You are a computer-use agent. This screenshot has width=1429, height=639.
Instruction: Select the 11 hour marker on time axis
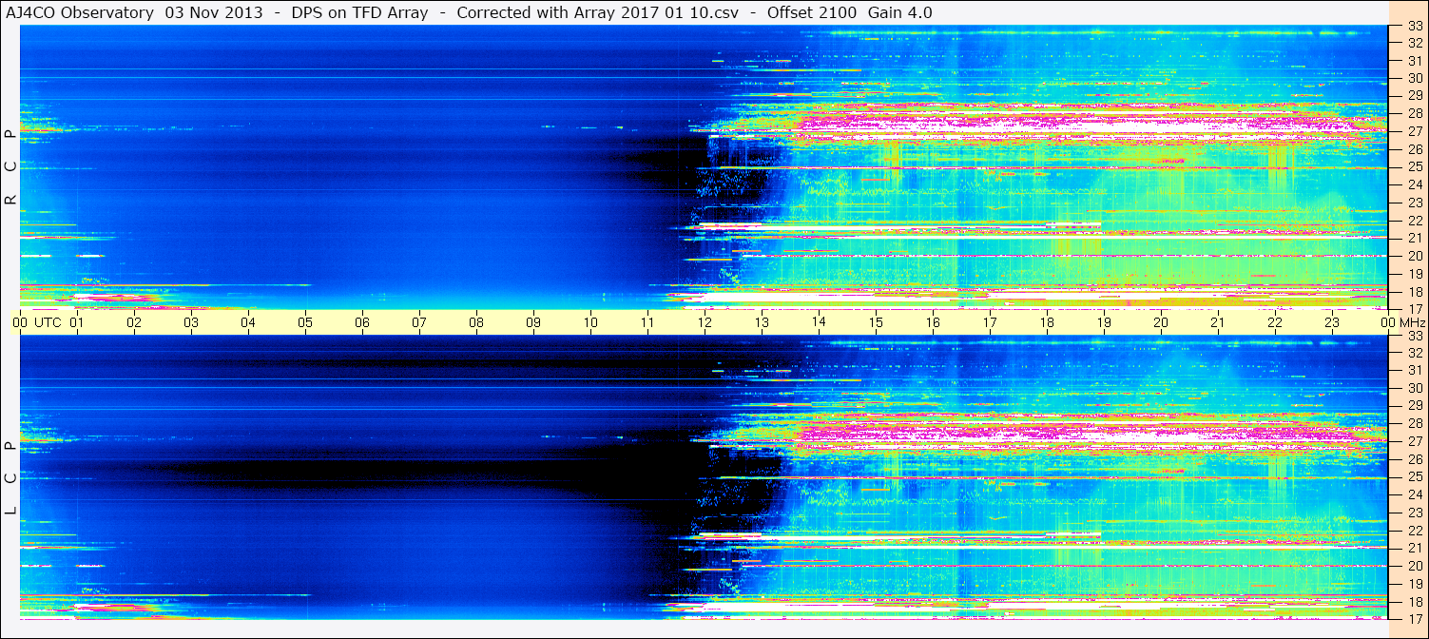(647, 322)
